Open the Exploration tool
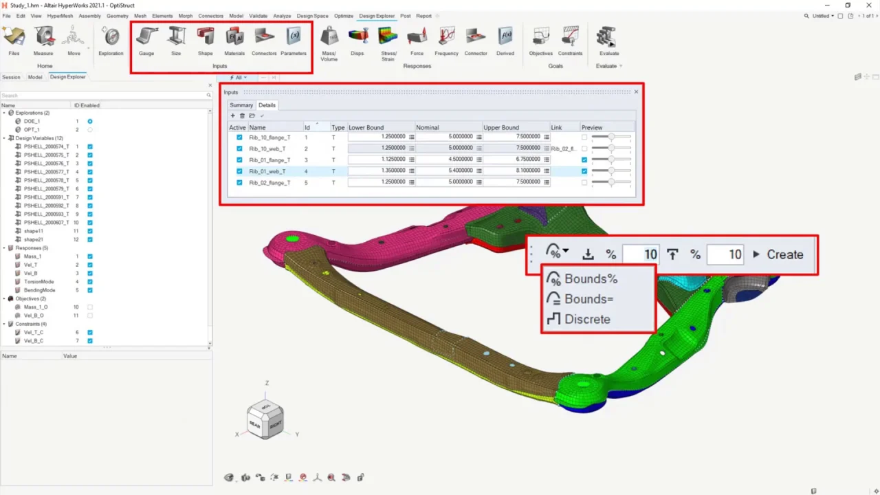The width and height of the screenshot is (880, 495). click(111, 41)
